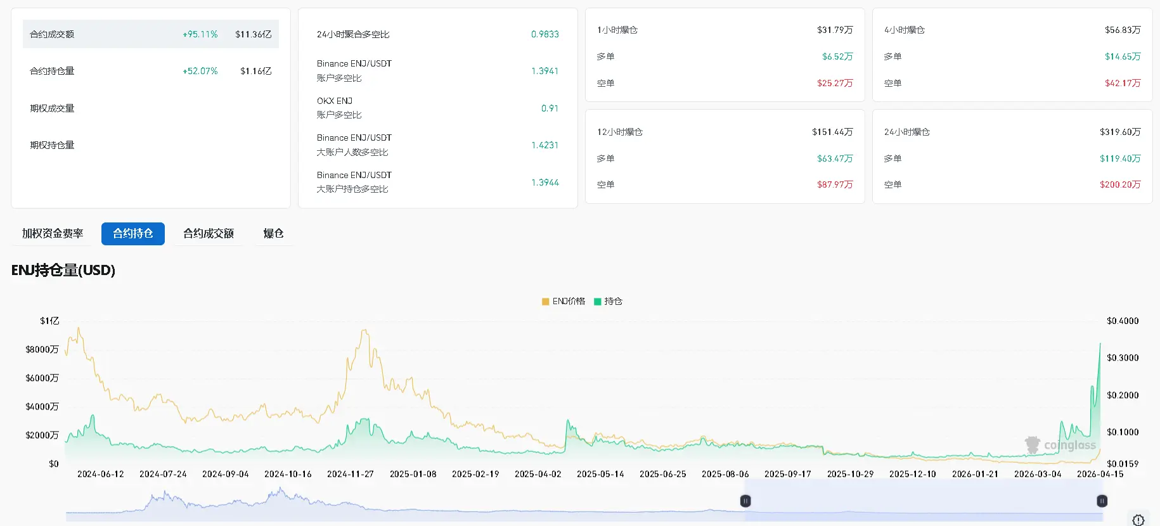This screenshot has width=1160, height=526.
Task: Open the 合约成交额 tab
Action: pos(209,234)
